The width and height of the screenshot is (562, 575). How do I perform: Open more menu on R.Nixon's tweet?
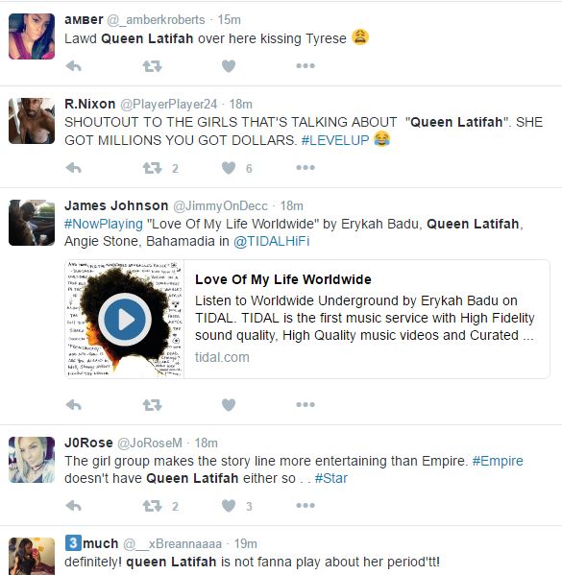[305, 168]
